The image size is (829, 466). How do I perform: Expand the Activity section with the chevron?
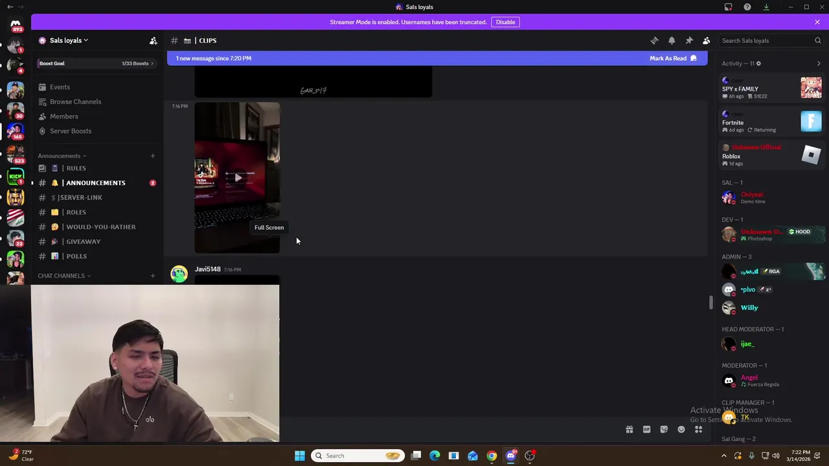point(819,63)
